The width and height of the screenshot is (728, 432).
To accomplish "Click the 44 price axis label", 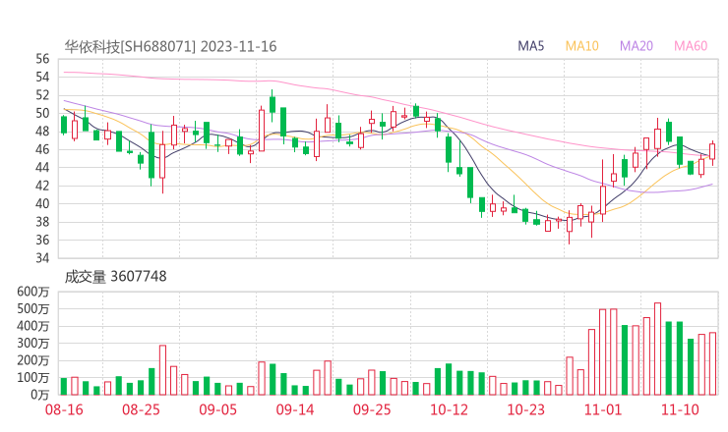I will 42,167.
